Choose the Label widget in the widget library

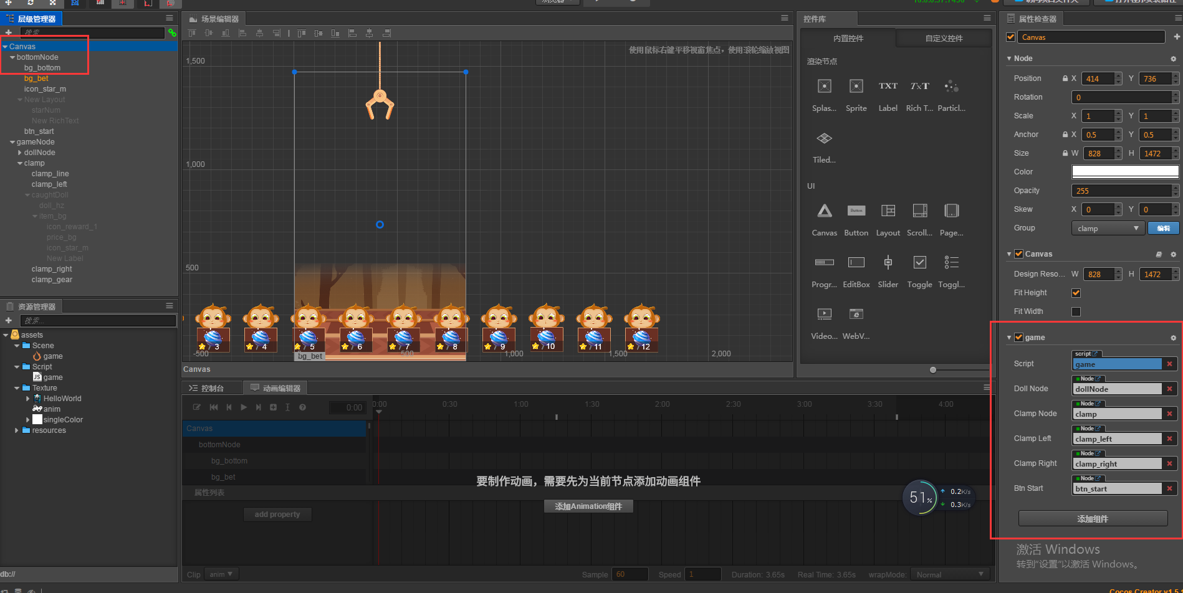coord(888,87)
